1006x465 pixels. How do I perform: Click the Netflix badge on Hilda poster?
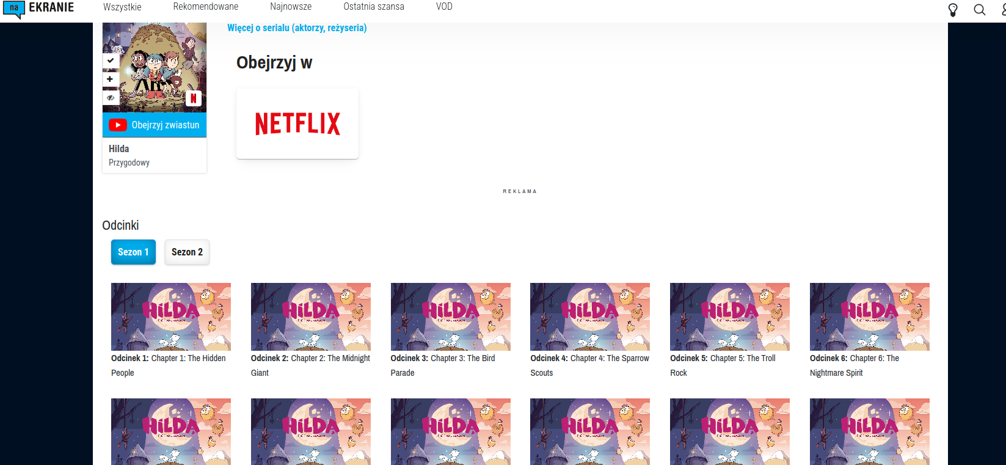pos(193,98)
